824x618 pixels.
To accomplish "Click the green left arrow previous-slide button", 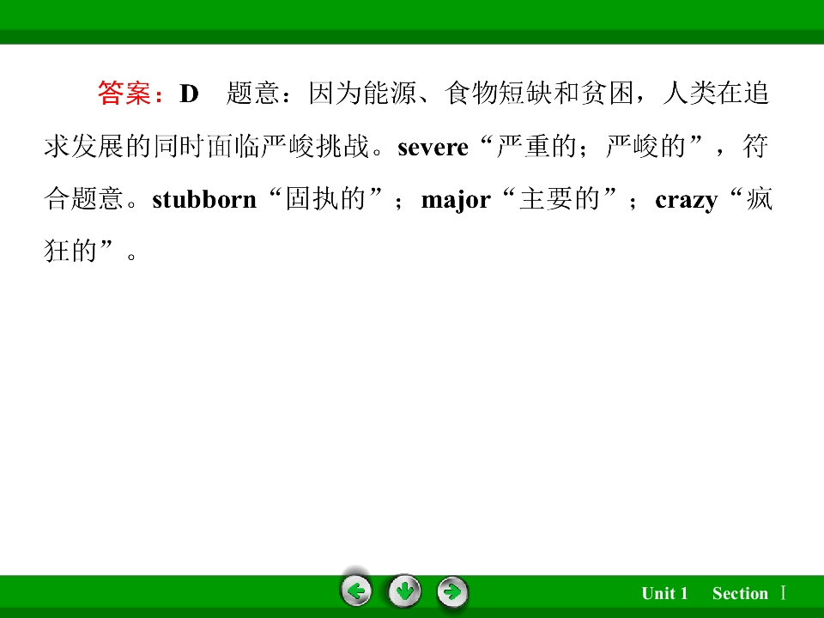I will (x=356, y=591).
